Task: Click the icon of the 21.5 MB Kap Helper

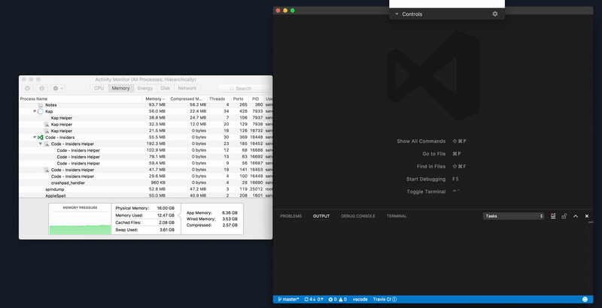Action: pos(47,131)
